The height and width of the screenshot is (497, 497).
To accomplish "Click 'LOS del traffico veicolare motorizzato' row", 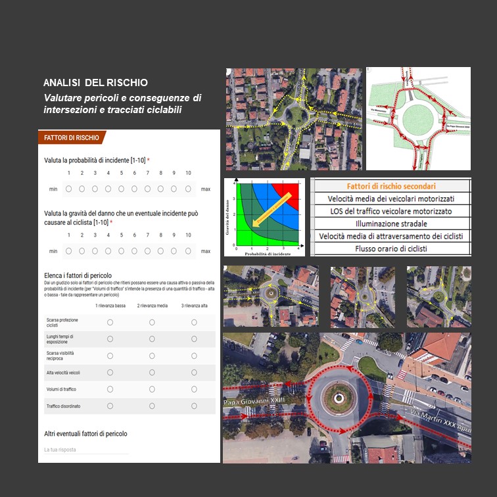I will [x=391, y=211].
